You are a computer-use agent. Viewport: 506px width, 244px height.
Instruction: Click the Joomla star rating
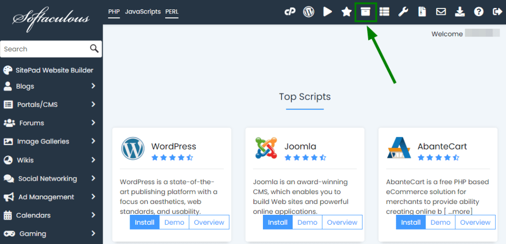tap(305, 157)
